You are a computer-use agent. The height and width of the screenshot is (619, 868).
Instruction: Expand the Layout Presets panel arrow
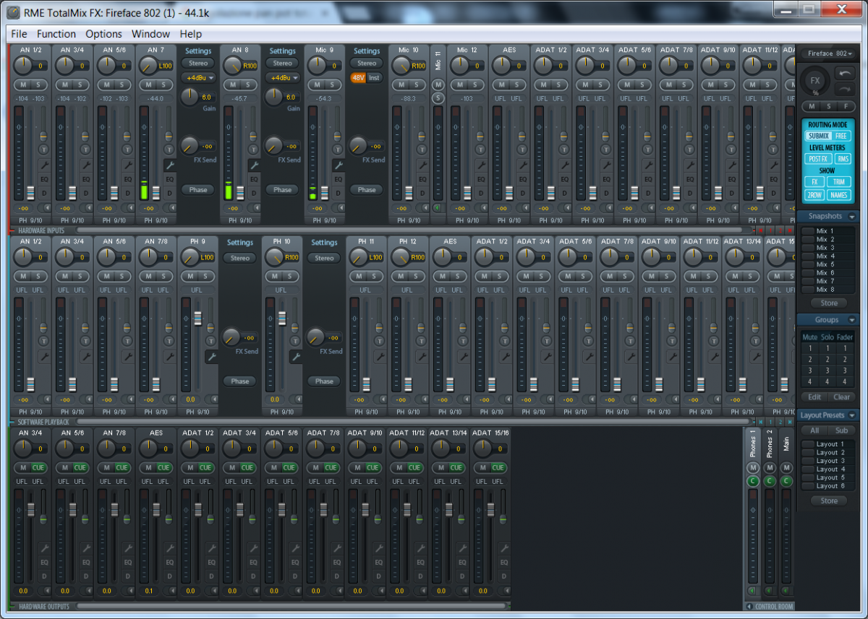click(851, 416)
